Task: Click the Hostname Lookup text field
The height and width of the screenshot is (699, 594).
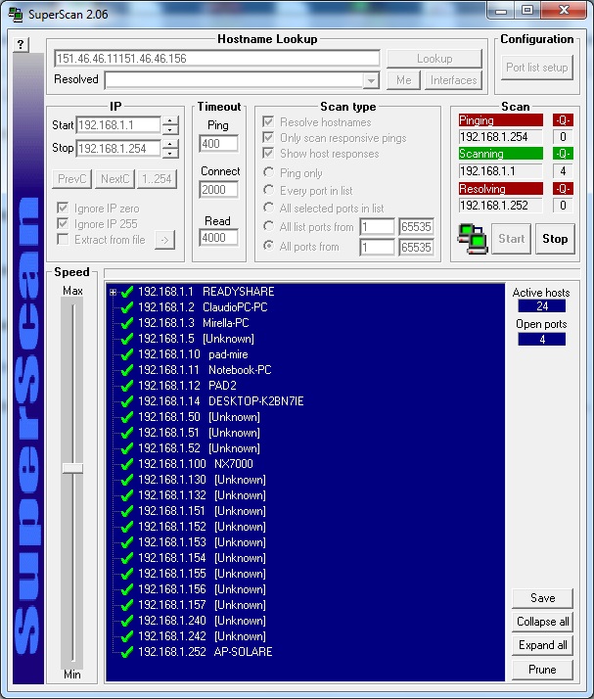Action: (216, 59)
